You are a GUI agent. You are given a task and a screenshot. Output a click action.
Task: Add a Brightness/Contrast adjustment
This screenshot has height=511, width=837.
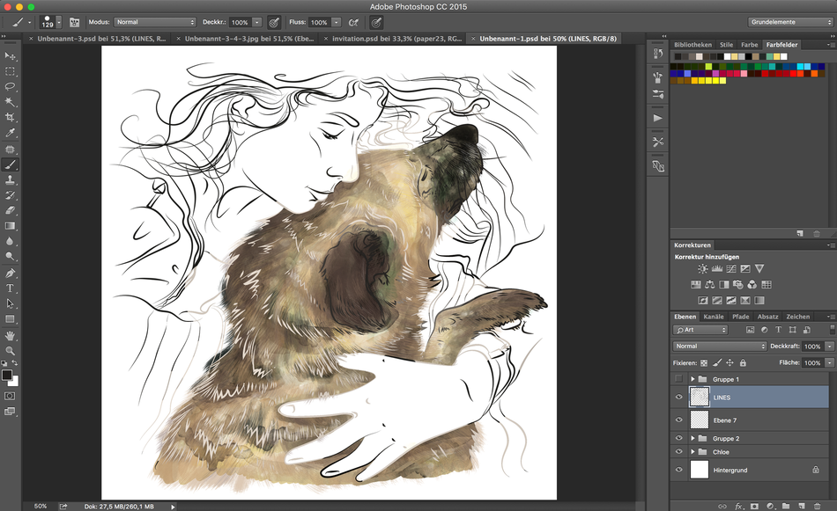tap(702, 268)
